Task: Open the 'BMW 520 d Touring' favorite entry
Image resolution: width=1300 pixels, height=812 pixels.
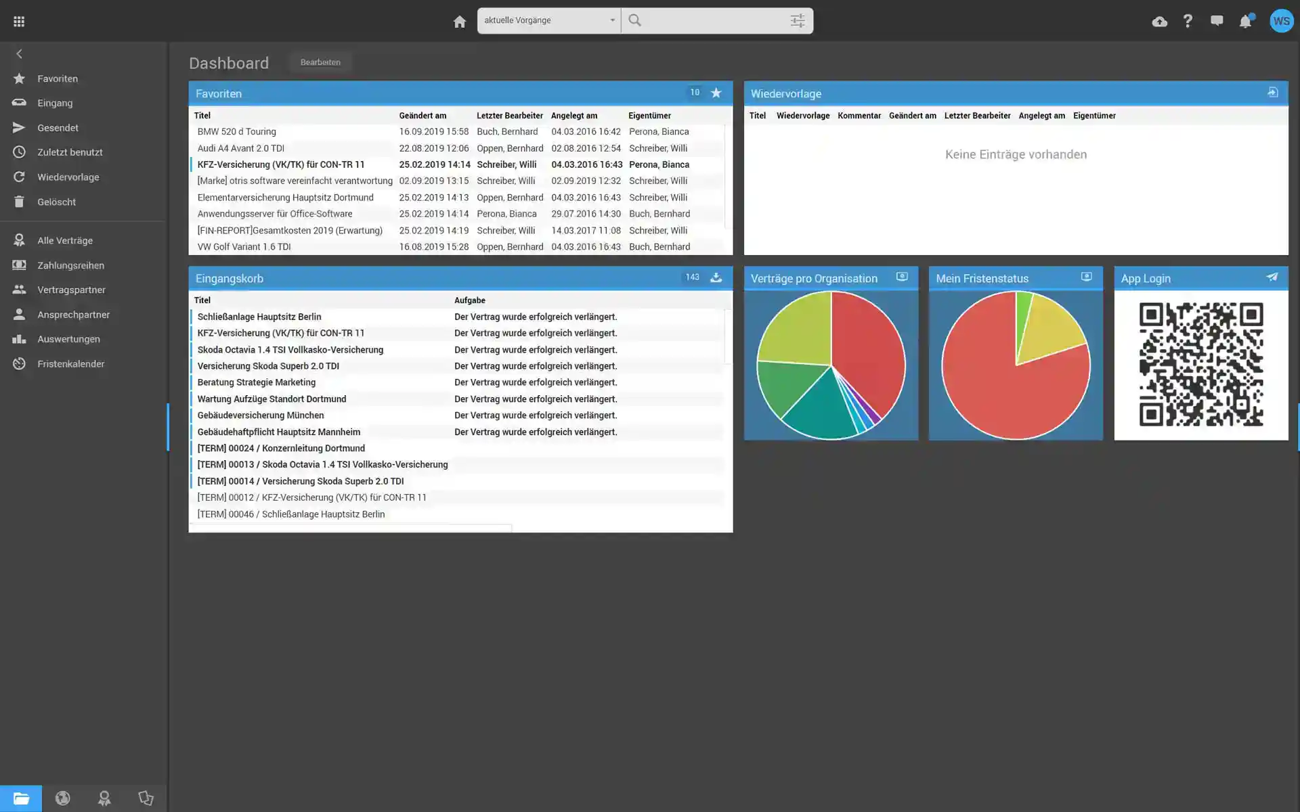Action: (236, 132)
